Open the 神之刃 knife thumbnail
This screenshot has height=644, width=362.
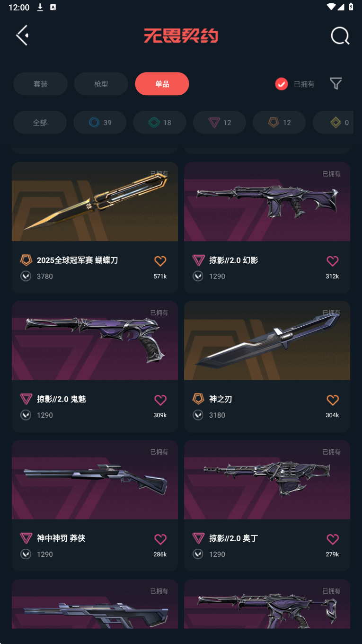pos(267,340)
